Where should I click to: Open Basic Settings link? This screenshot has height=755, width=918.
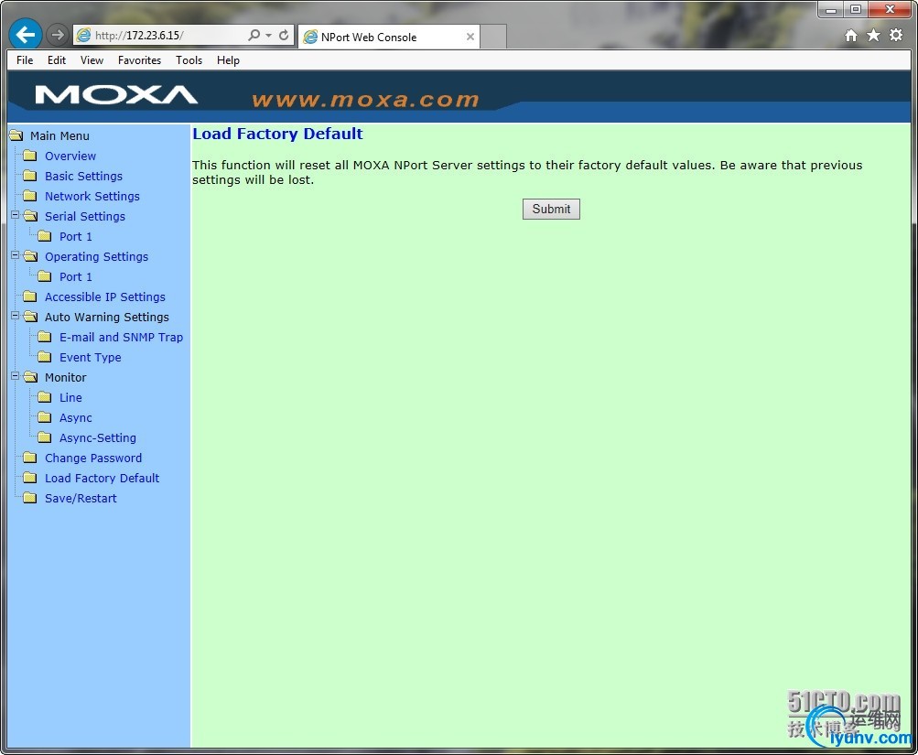[x=83, y=176]
